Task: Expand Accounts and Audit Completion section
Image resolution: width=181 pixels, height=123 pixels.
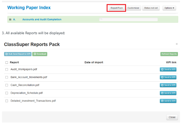Action: click(42, 19)
